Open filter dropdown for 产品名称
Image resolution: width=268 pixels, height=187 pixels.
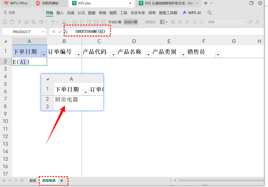148,55
